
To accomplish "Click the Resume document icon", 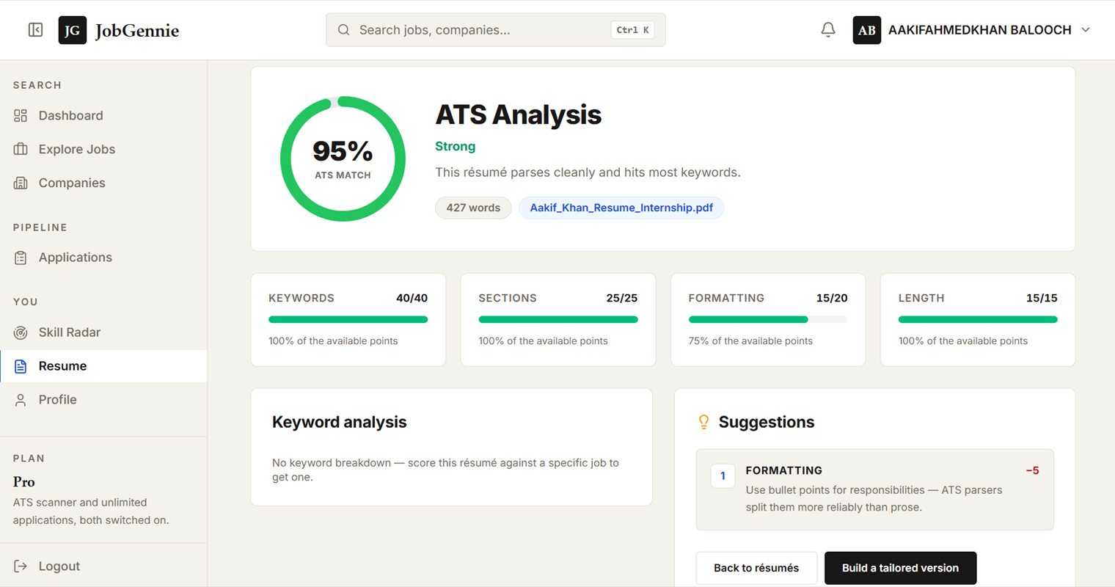I will click(x=21, y=366).
